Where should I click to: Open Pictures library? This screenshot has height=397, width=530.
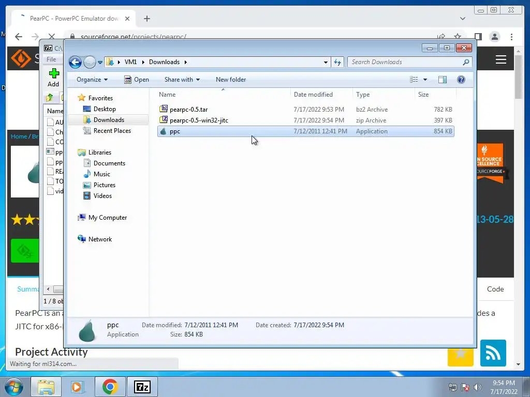coord(104,185)
